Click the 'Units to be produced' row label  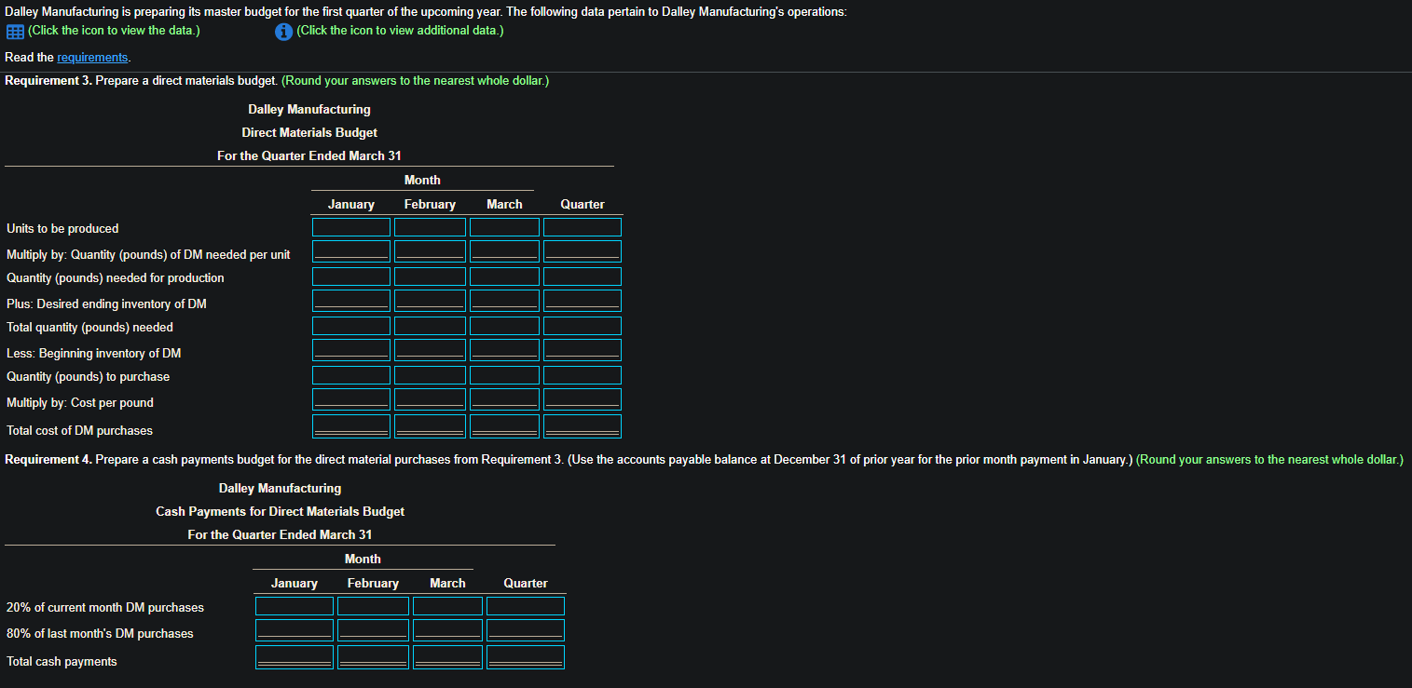62,228
